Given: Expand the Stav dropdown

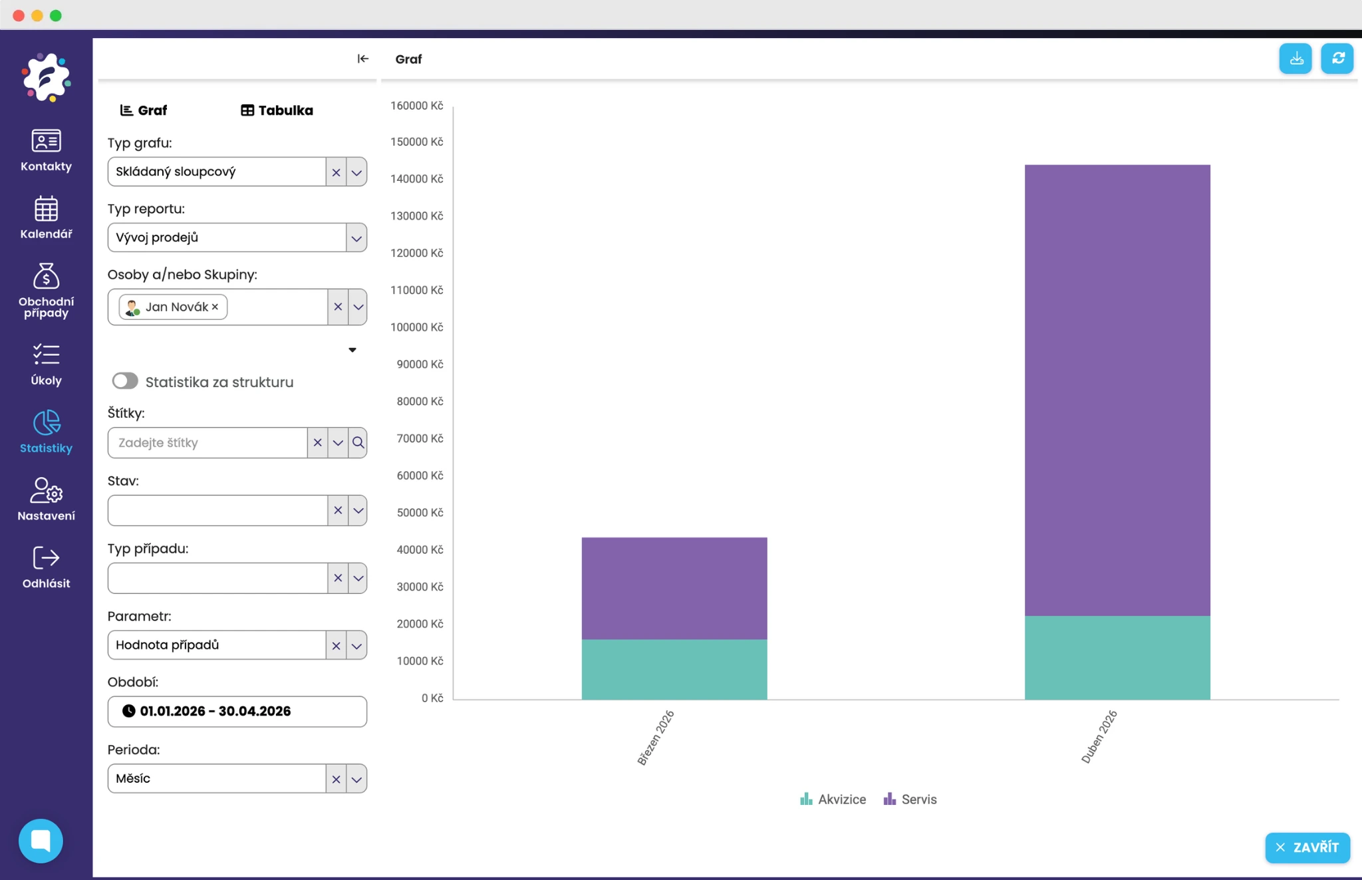Looking at the screenshot, I should pos(358,511).
